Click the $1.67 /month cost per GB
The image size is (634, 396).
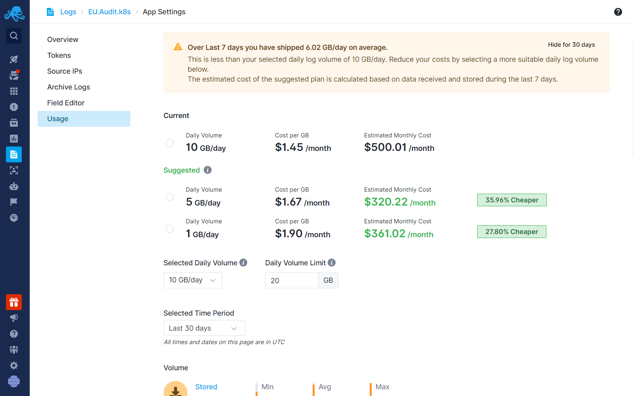(x=302, y=202)
